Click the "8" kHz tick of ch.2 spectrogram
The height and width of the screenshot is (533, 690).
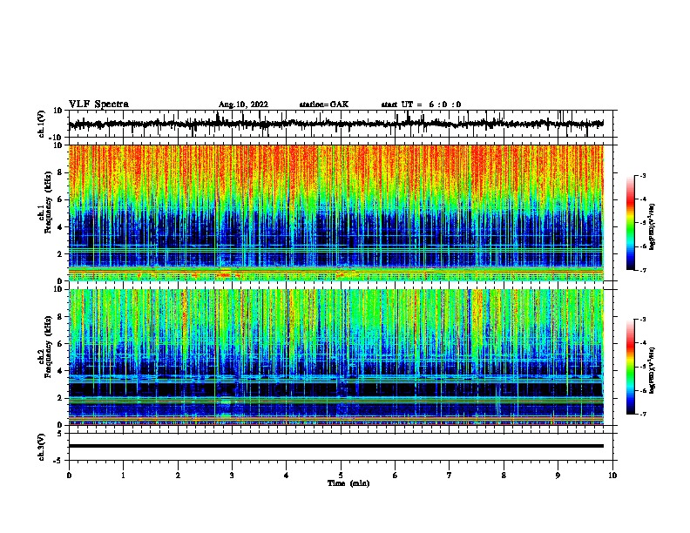click(60, 317)
